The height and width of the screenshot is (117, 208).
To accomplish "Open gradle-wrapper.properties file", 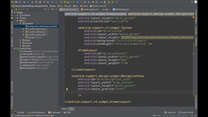I will click(39, 57).
